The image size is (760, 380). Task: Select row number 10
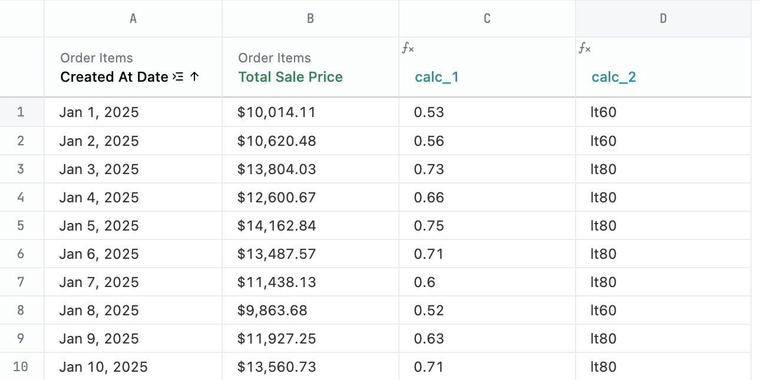21,367
